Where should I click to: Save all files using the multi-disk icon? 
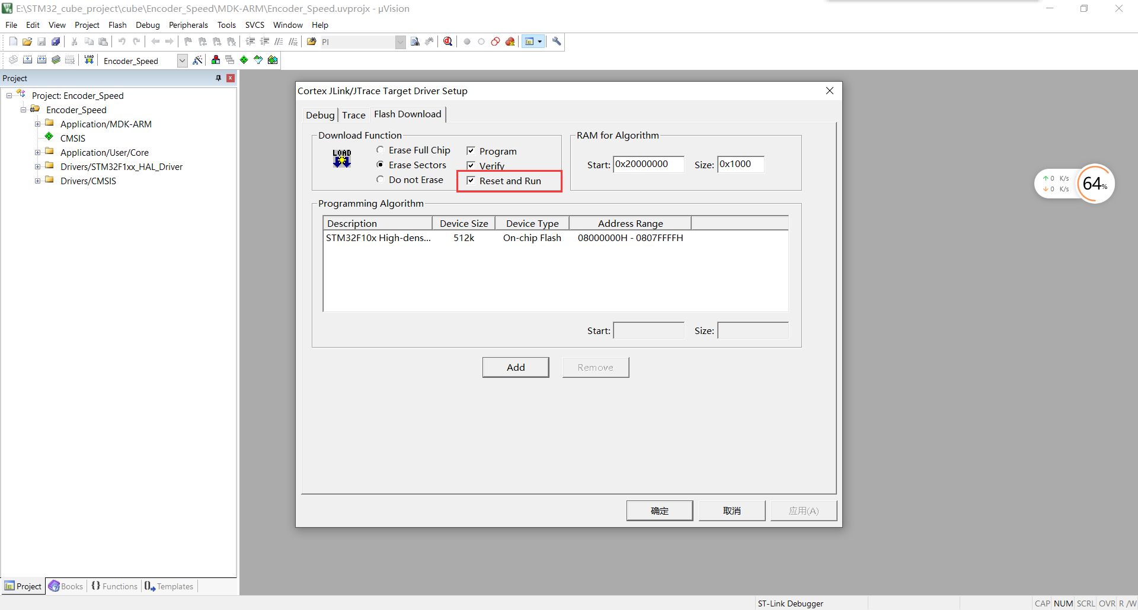[56, 41]
